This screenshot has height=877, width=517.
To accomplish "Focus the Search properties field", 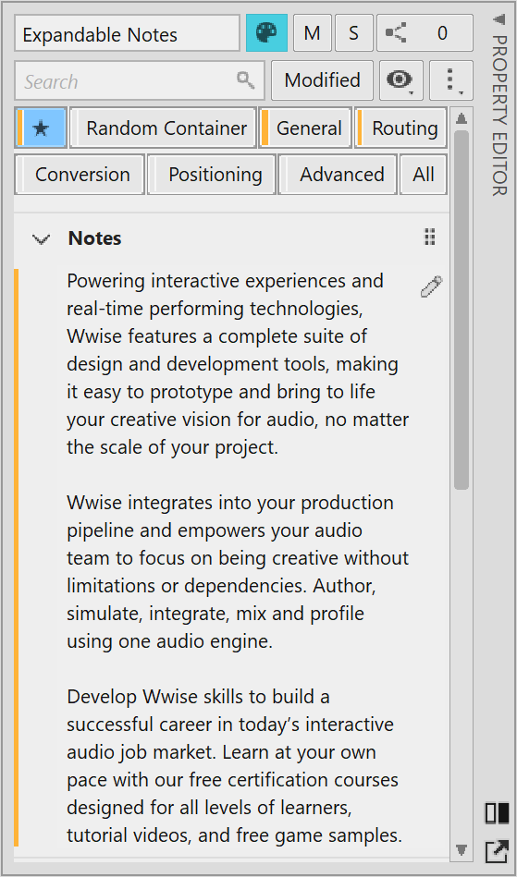I will 140,80.
